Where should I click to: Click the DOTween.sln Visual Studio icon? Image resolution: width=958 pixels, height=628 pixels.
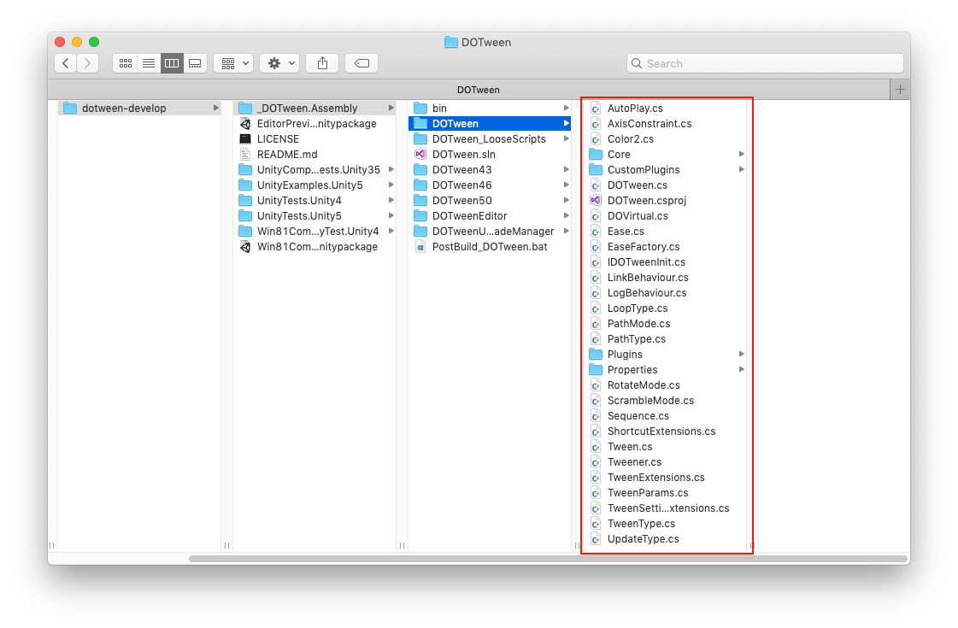click(x=420, y=154)
